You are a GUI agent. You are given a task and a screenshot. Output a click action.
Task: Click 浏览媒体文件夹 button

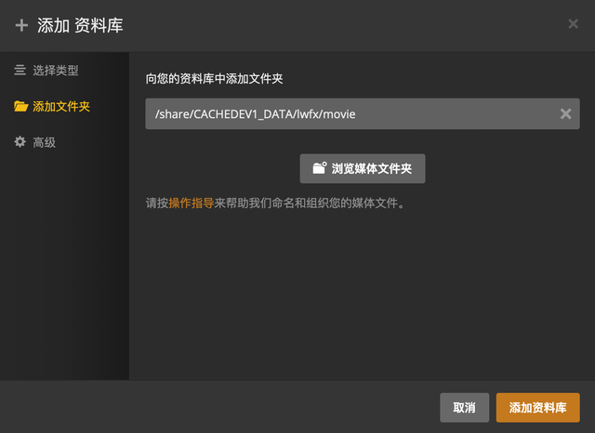pos(363,168)
